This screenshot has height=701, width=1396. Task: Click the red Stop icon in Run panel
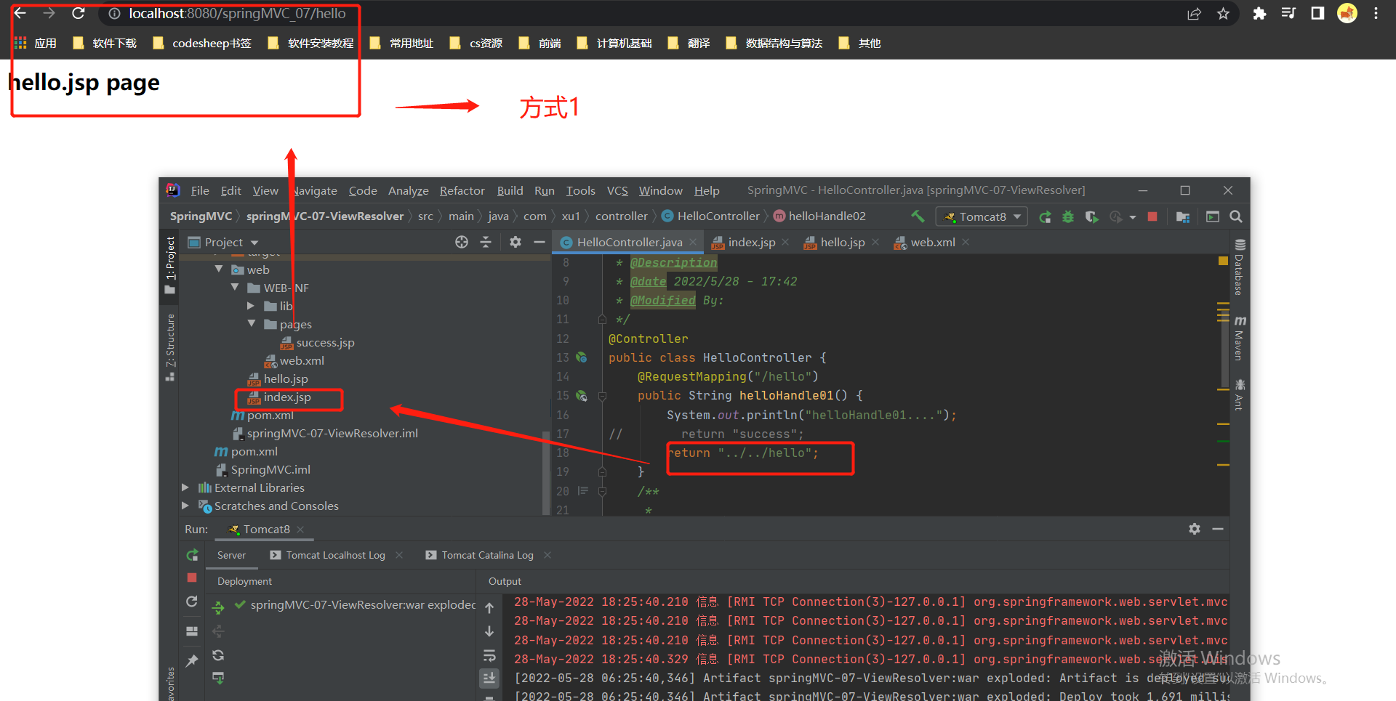point(192,578)
